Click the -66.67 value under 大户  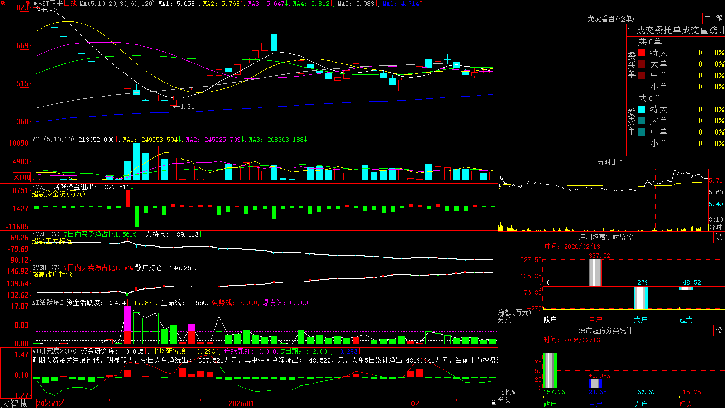644,392
